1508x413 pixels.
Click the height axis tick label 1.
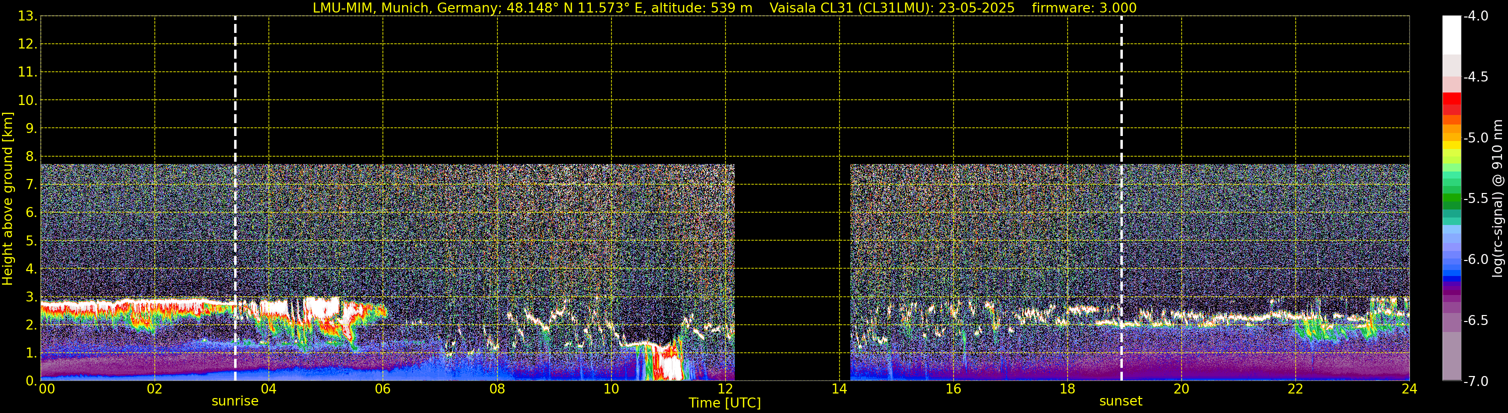coord(31,352)
